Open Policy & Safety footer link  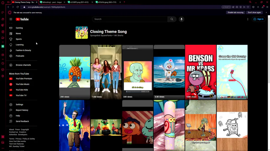tap(28, 139)
